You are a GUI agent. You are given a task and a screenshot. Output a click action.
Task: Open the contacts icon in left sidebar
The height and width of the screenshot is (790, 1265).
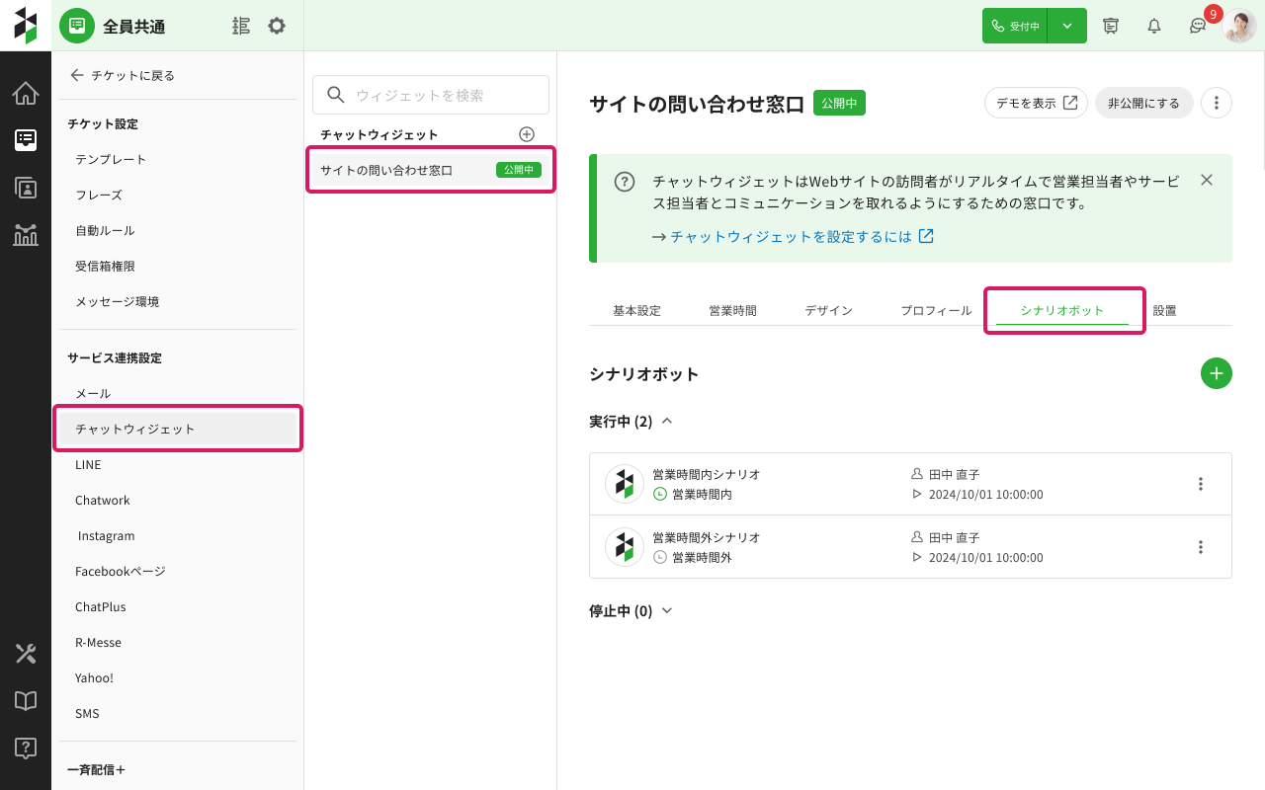click(26, 187)
